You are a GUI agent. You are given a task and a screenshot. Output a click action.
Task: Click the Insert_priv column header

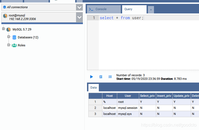[x=164, y=96]
